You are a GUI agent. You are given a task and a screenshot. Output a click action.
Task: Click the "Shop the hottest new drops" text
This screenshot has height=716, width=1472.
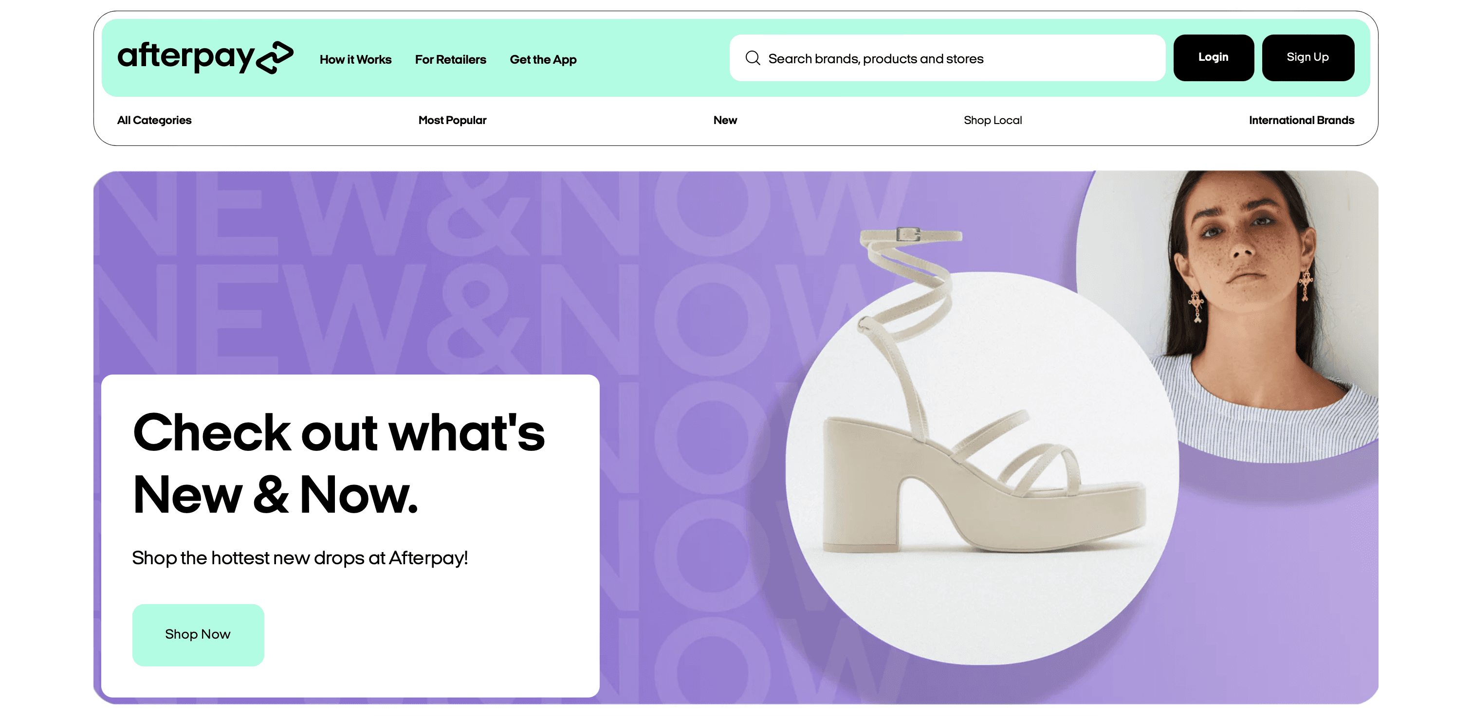point(299,558)
